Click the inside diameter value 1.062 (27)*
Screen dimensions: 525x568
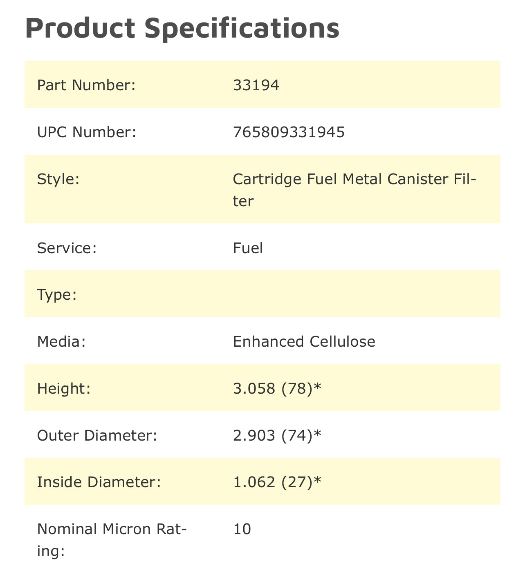tap(277, 482)
